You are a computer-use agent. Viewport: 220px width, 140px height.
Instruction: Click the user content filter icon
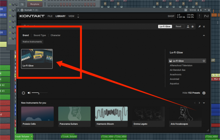188,27
